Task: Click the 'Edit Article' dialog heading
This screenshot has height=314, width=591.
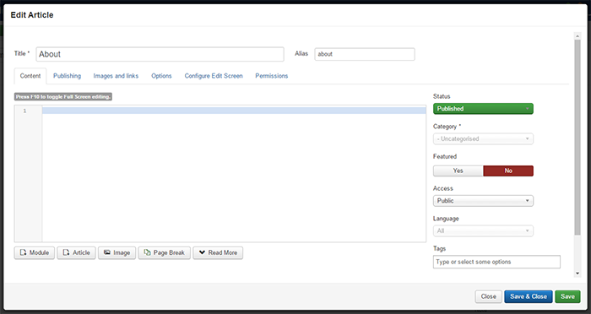Action: pos(32,15)
